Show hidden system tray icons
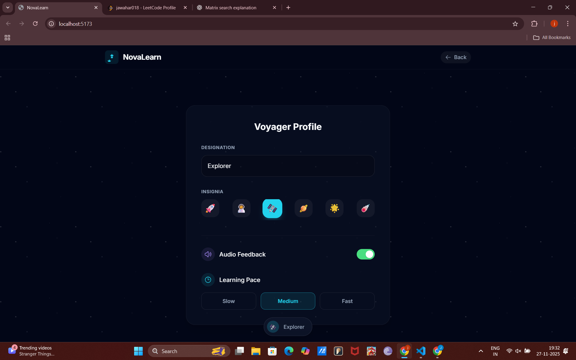Screen dimensions: 576x360 pos(481,351)
